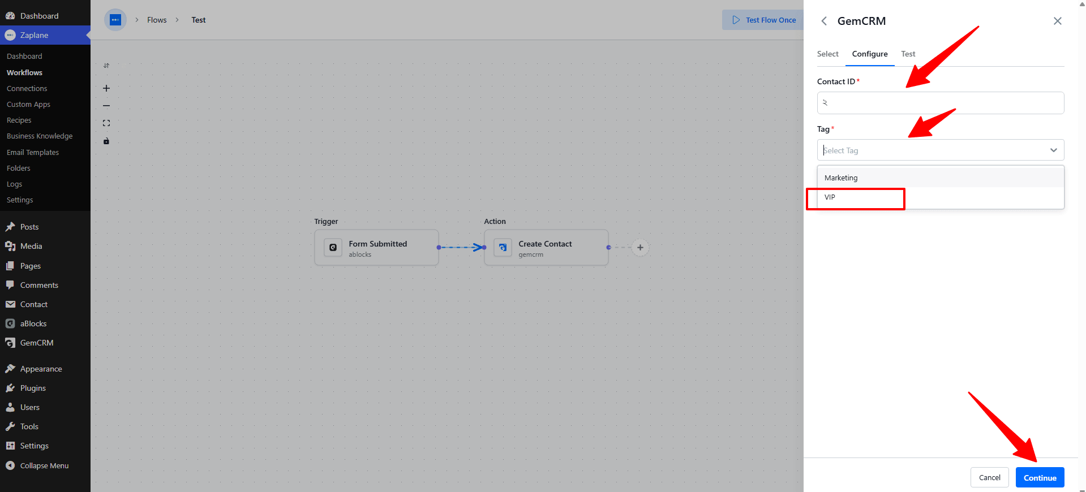This screenshot has width=1086, height=492.
Task: Click the Contact ID field label
Action: 836,81
